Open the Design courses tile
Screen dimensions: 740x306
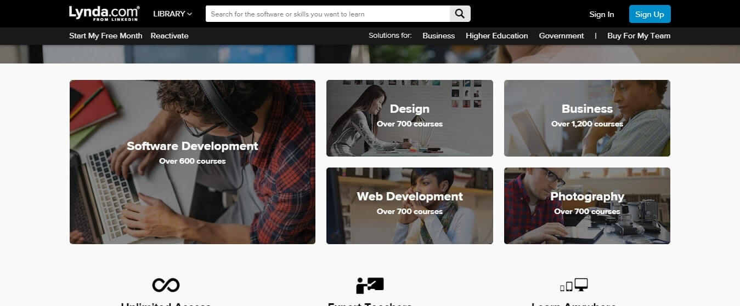(x=410, y=118)
